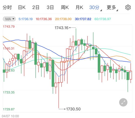Screen dimensions: 135x118
Task: Switch to the 日K tab
Action: (x=22, y=7)
